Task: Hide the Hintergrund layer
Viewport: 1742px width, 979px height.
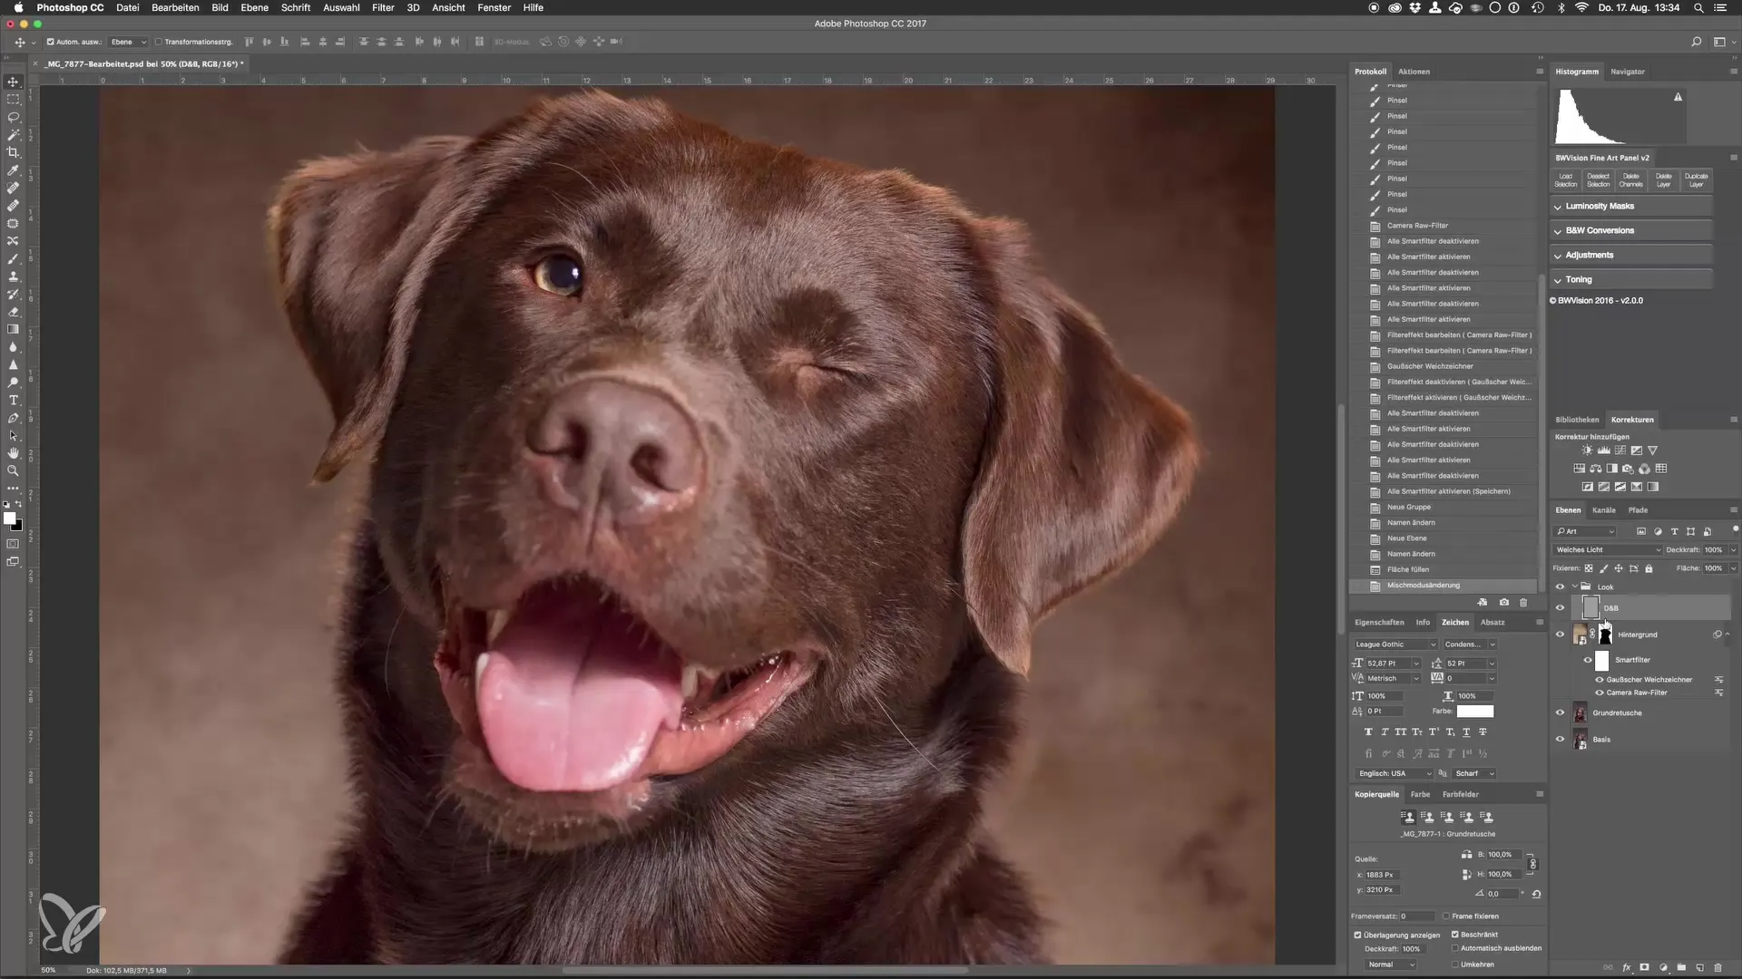Action: point(1560,635)
